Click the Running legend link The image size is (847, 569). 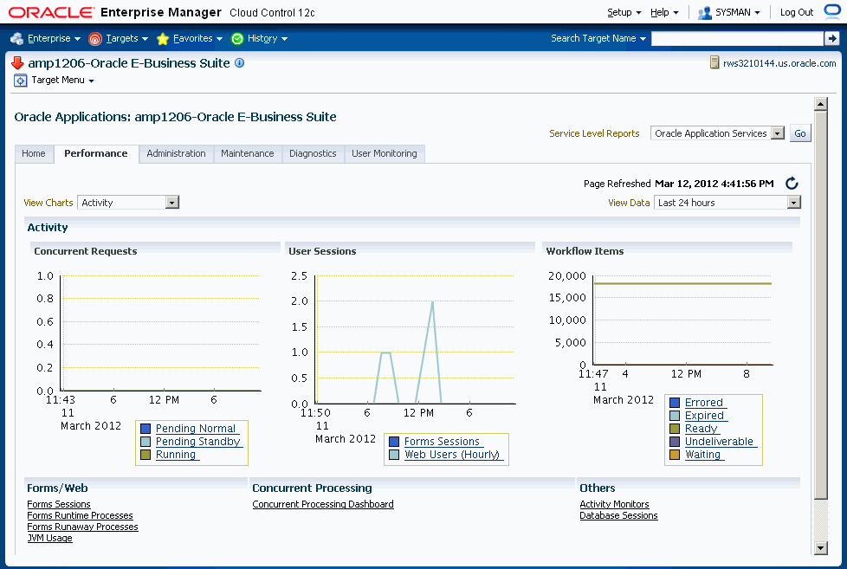(178, 455)
